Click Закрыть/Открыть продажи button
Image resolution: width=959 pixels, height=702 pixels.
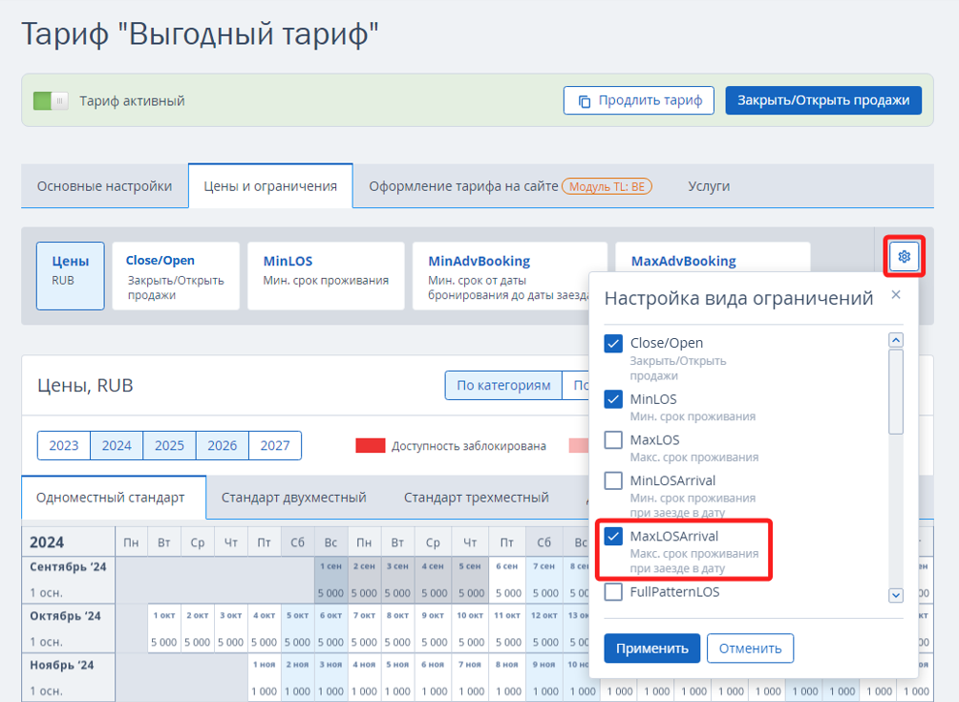pos(822,100)
